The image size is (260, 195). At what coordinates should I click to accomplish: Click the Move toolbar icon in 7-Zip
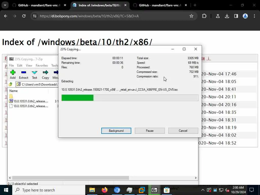tap(56, 74)
